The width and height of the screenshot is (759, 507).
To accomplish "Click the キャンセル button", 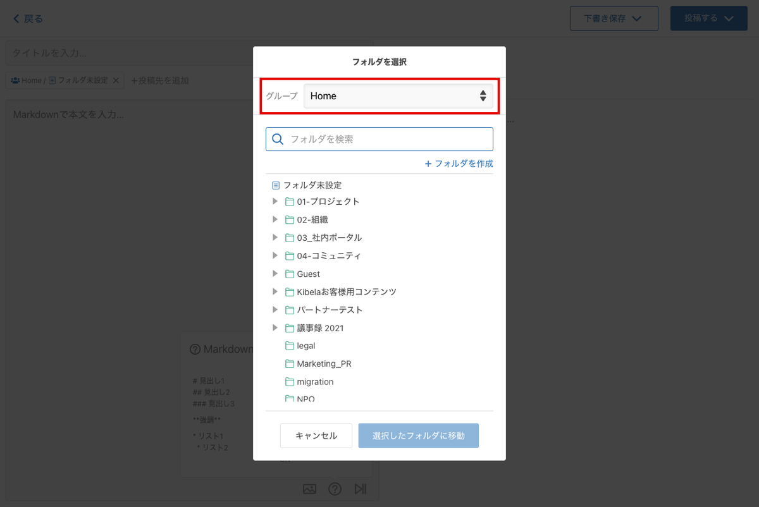I will click(x=316, y=436).
